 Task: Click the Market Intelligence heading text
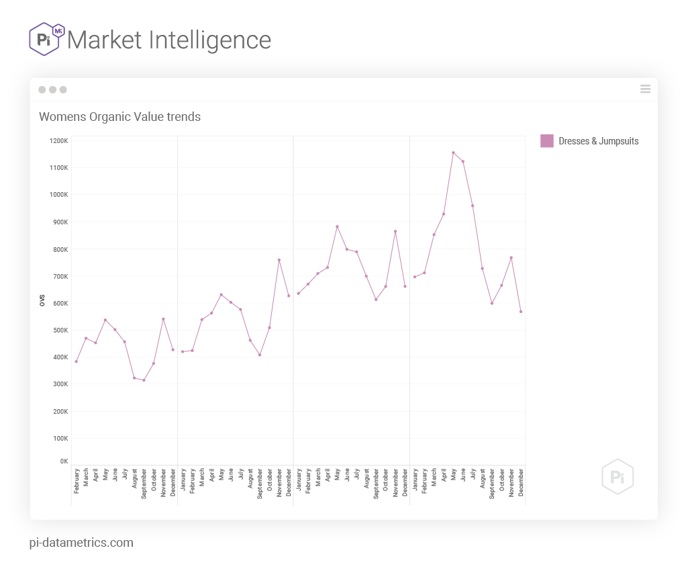pos(169,40)
